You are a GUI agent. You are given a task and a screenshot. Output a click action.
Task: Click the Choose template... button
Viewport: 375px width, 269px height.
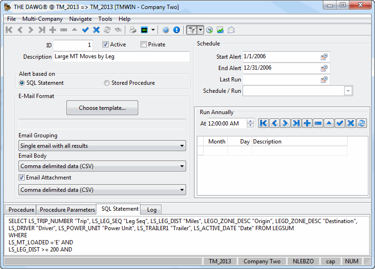[102, 108]
